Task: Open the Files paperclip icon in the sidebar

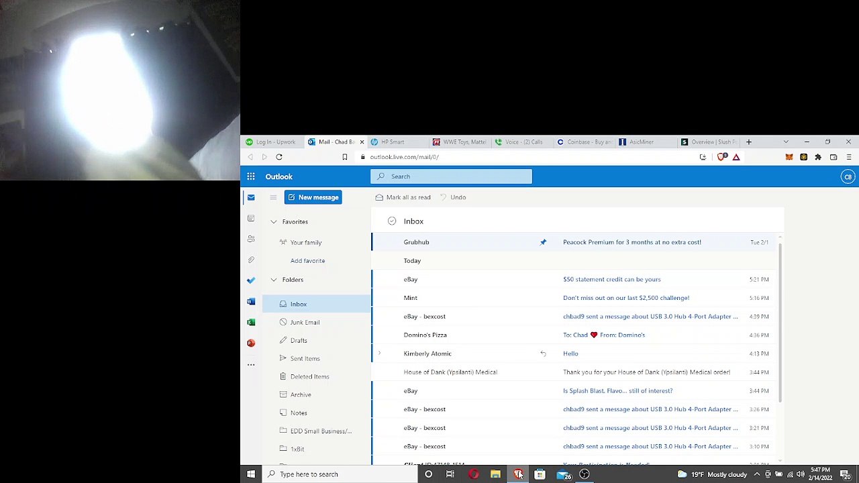Action: (x=251, y=260)
